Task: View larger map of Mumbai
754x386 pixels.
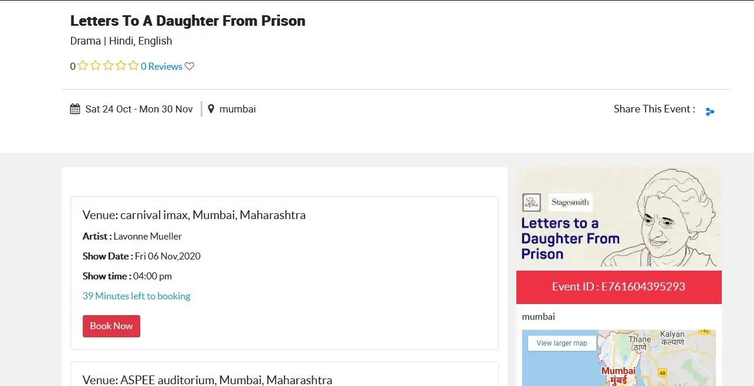Action: tap(562, 343)
